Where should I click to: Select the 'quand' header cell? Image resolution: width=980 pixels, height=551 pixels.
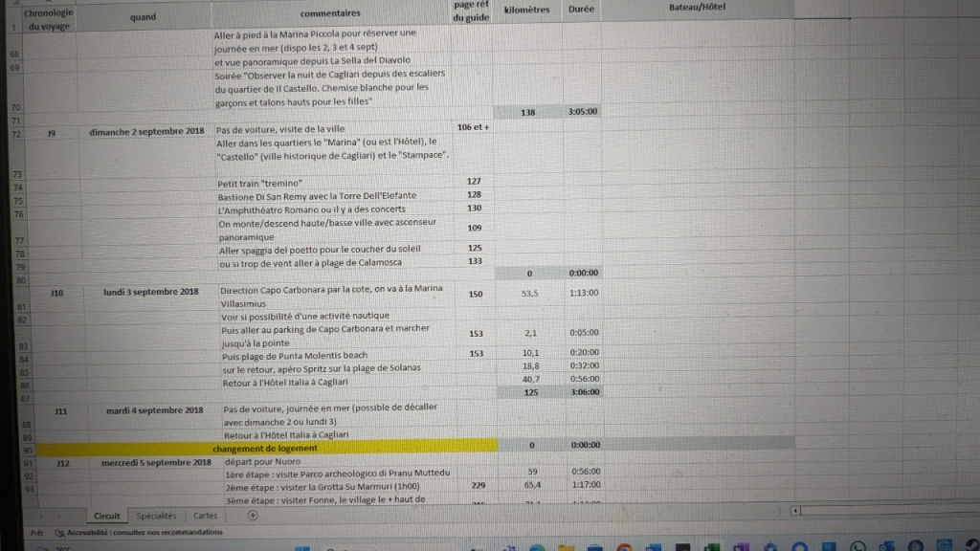coord(143,17)
